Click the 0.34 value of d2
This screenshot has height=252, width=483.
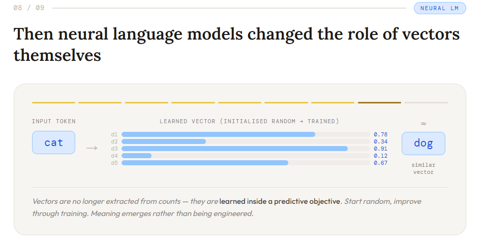[381, 141]
